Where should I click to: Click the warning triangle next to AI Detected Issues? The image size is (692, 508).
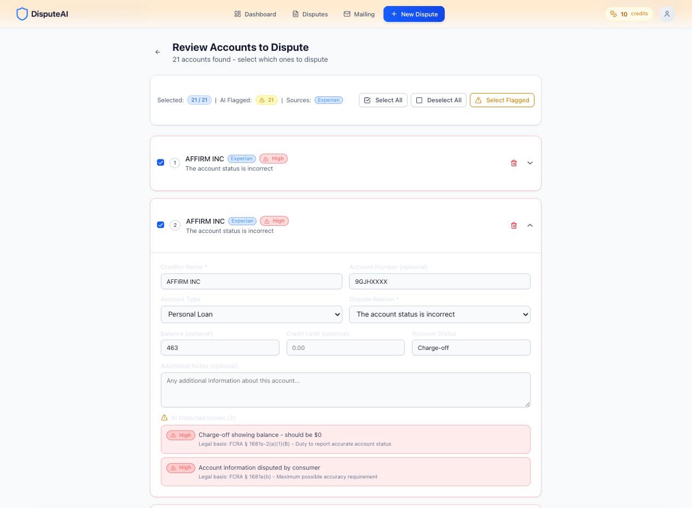click(164, 417)
